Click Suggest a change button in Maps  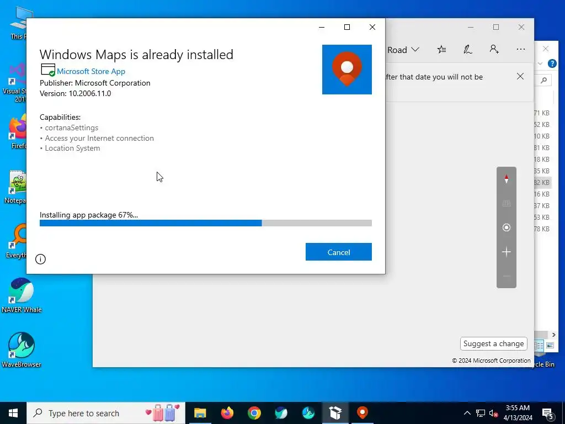coord(493,343)
